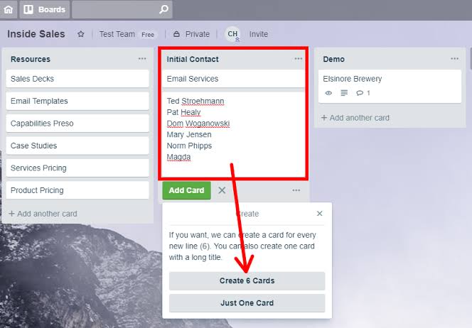Close the Create popup
The image size is (472, 328).
point(320,214)
